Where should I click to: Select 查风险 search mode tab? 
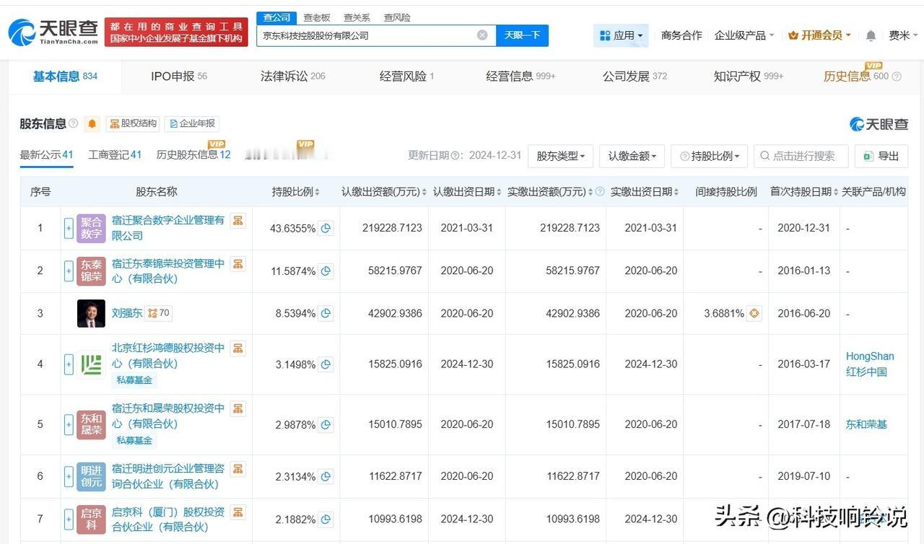(397, 17)
